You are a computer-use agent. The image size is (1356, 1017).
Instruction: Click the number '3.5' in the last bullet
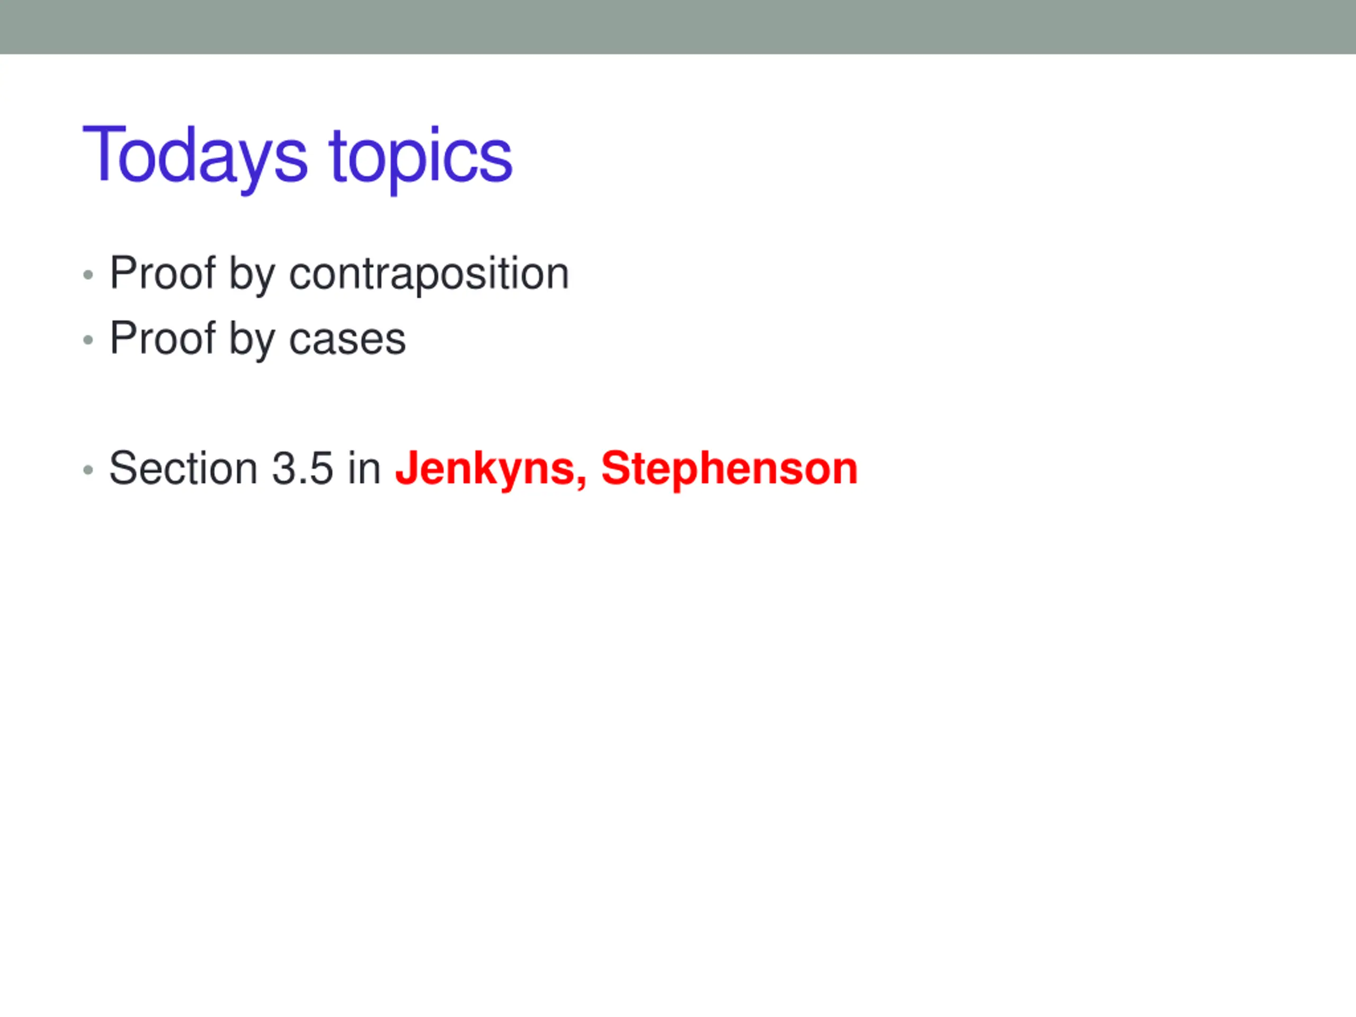(303, 469)
